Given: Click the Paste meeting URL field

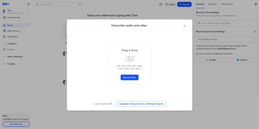Looking at the screenshot, I should pyautogui.click(x=227, y=23).
